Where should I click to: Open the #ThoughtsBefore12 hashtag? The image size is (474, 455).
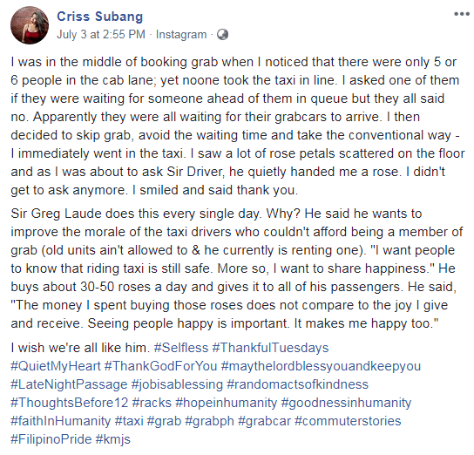(70, 403)
